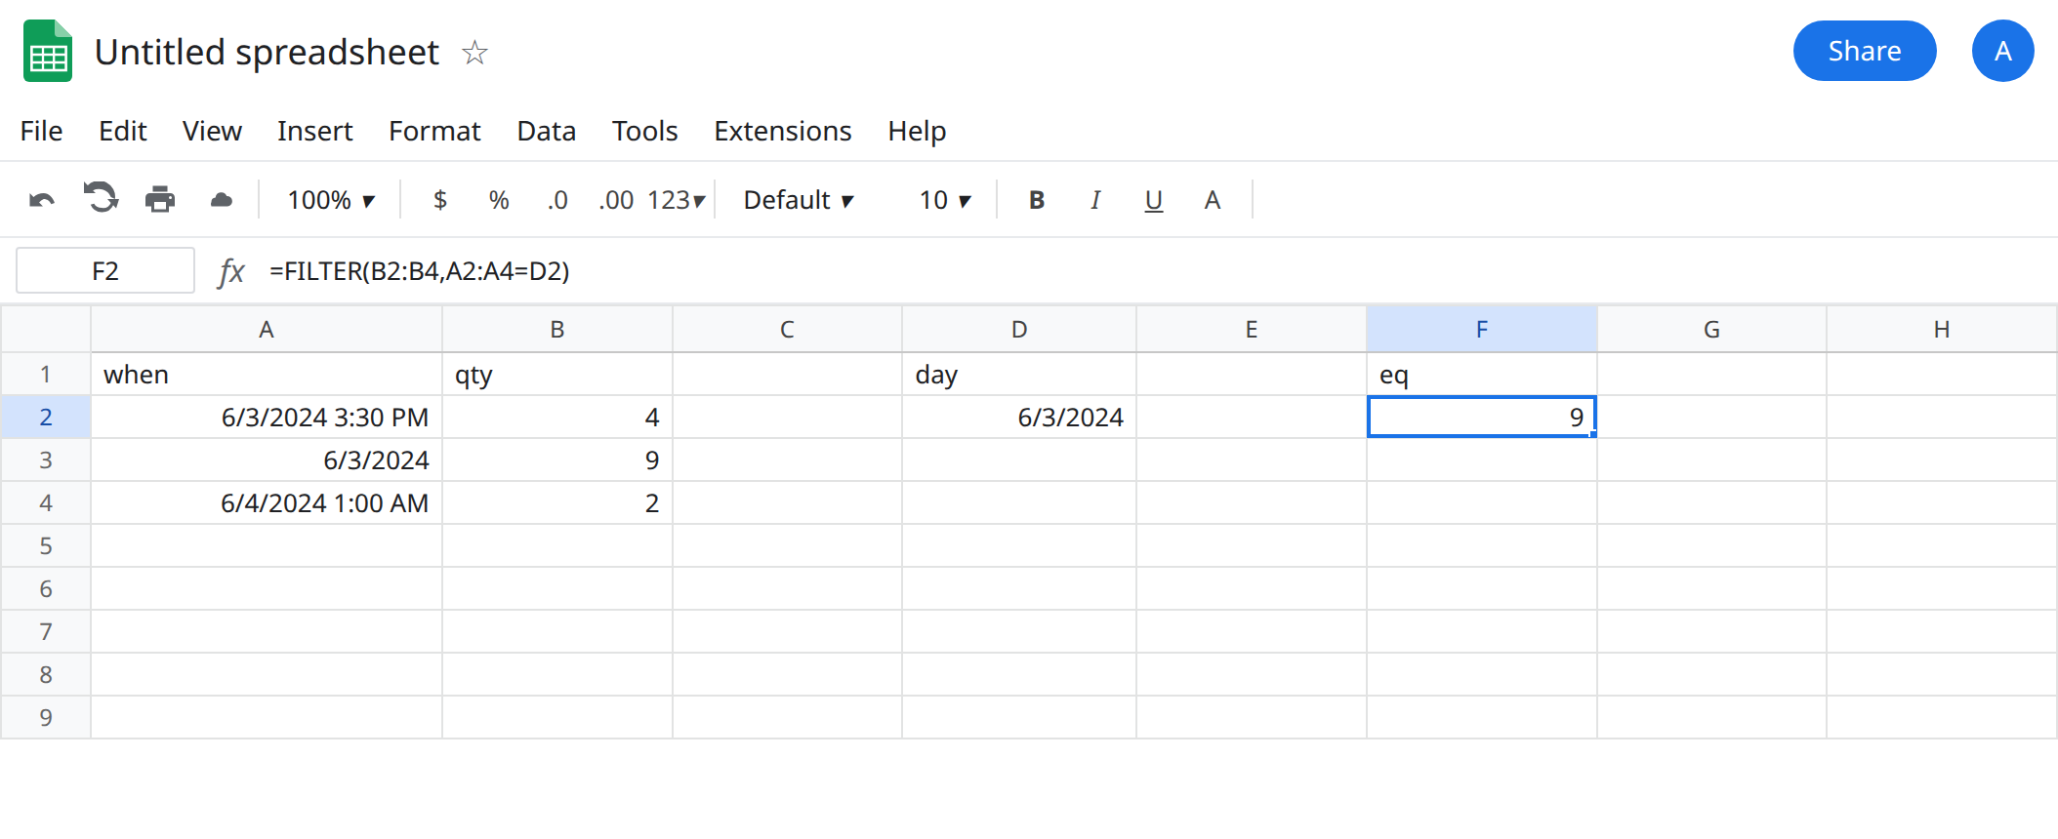Screen dimensions: 2058x839
Task: Open the Data menu
Action: [x=546, y=131]
